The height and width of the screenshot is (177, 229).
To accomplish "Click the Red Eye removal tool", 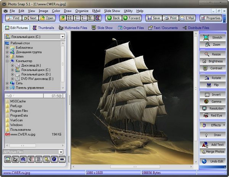I will [213, 115].
